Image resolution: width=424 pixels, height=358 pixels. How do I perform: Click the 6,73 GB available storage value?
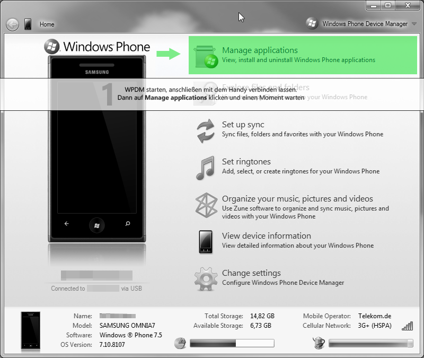click(x=261, y=325)
